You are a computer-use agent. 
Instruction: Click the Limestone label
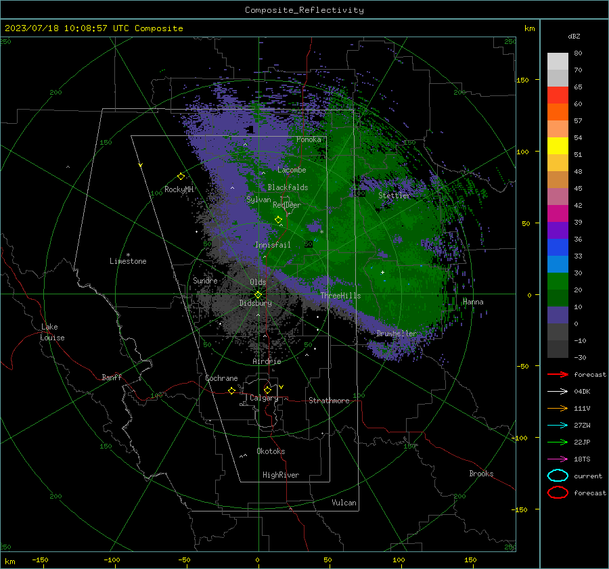[x=128, y=261]
